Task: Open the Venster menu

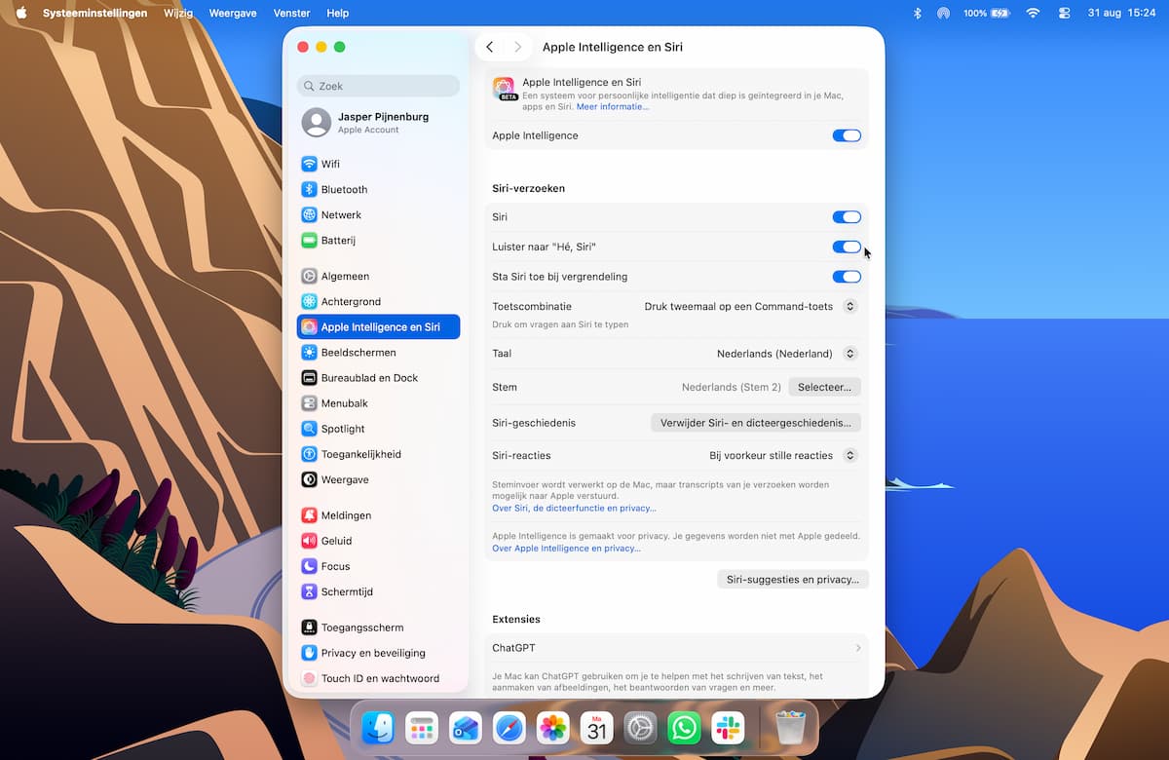Action: [292, 13]
